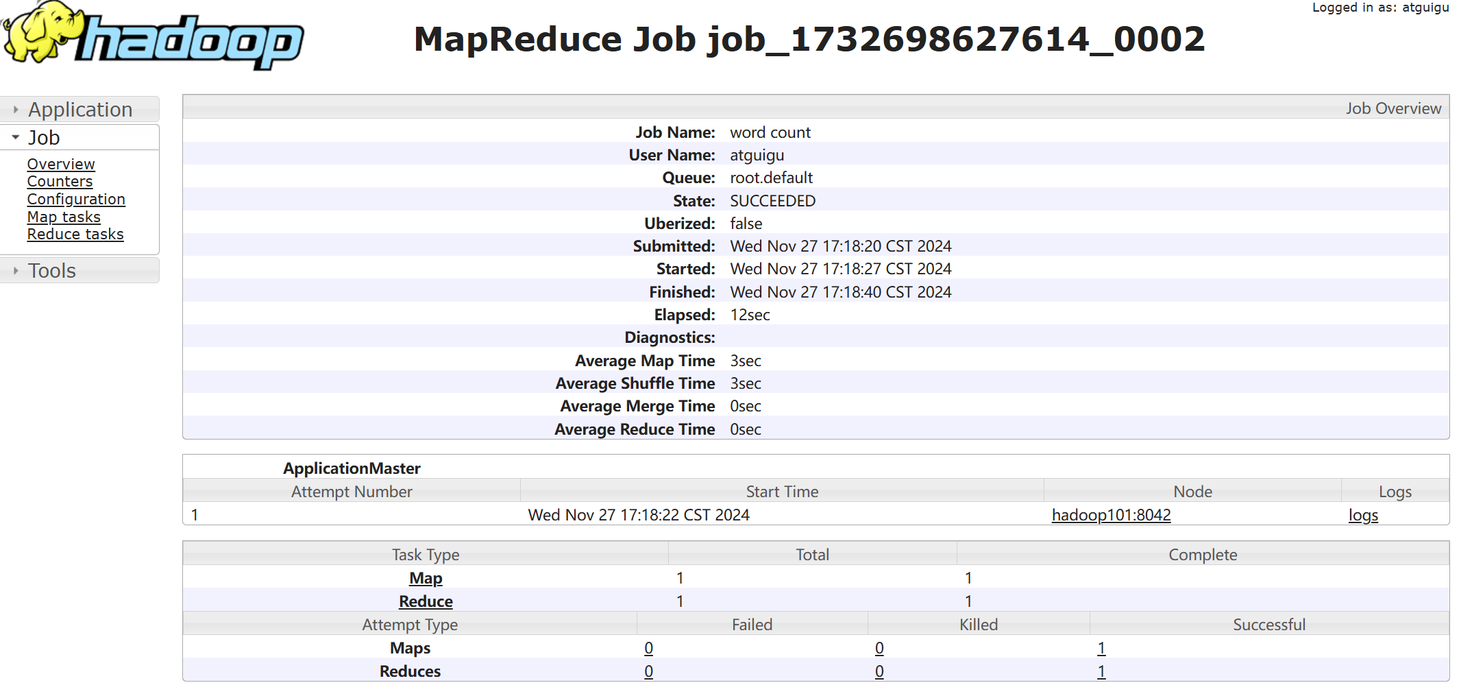Click the Reduce task type link
Viewport: 1459px width, 696px height.
(x=426, y=601)
